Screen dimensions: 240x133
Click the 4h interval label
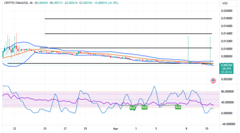(x=31, y=3)
